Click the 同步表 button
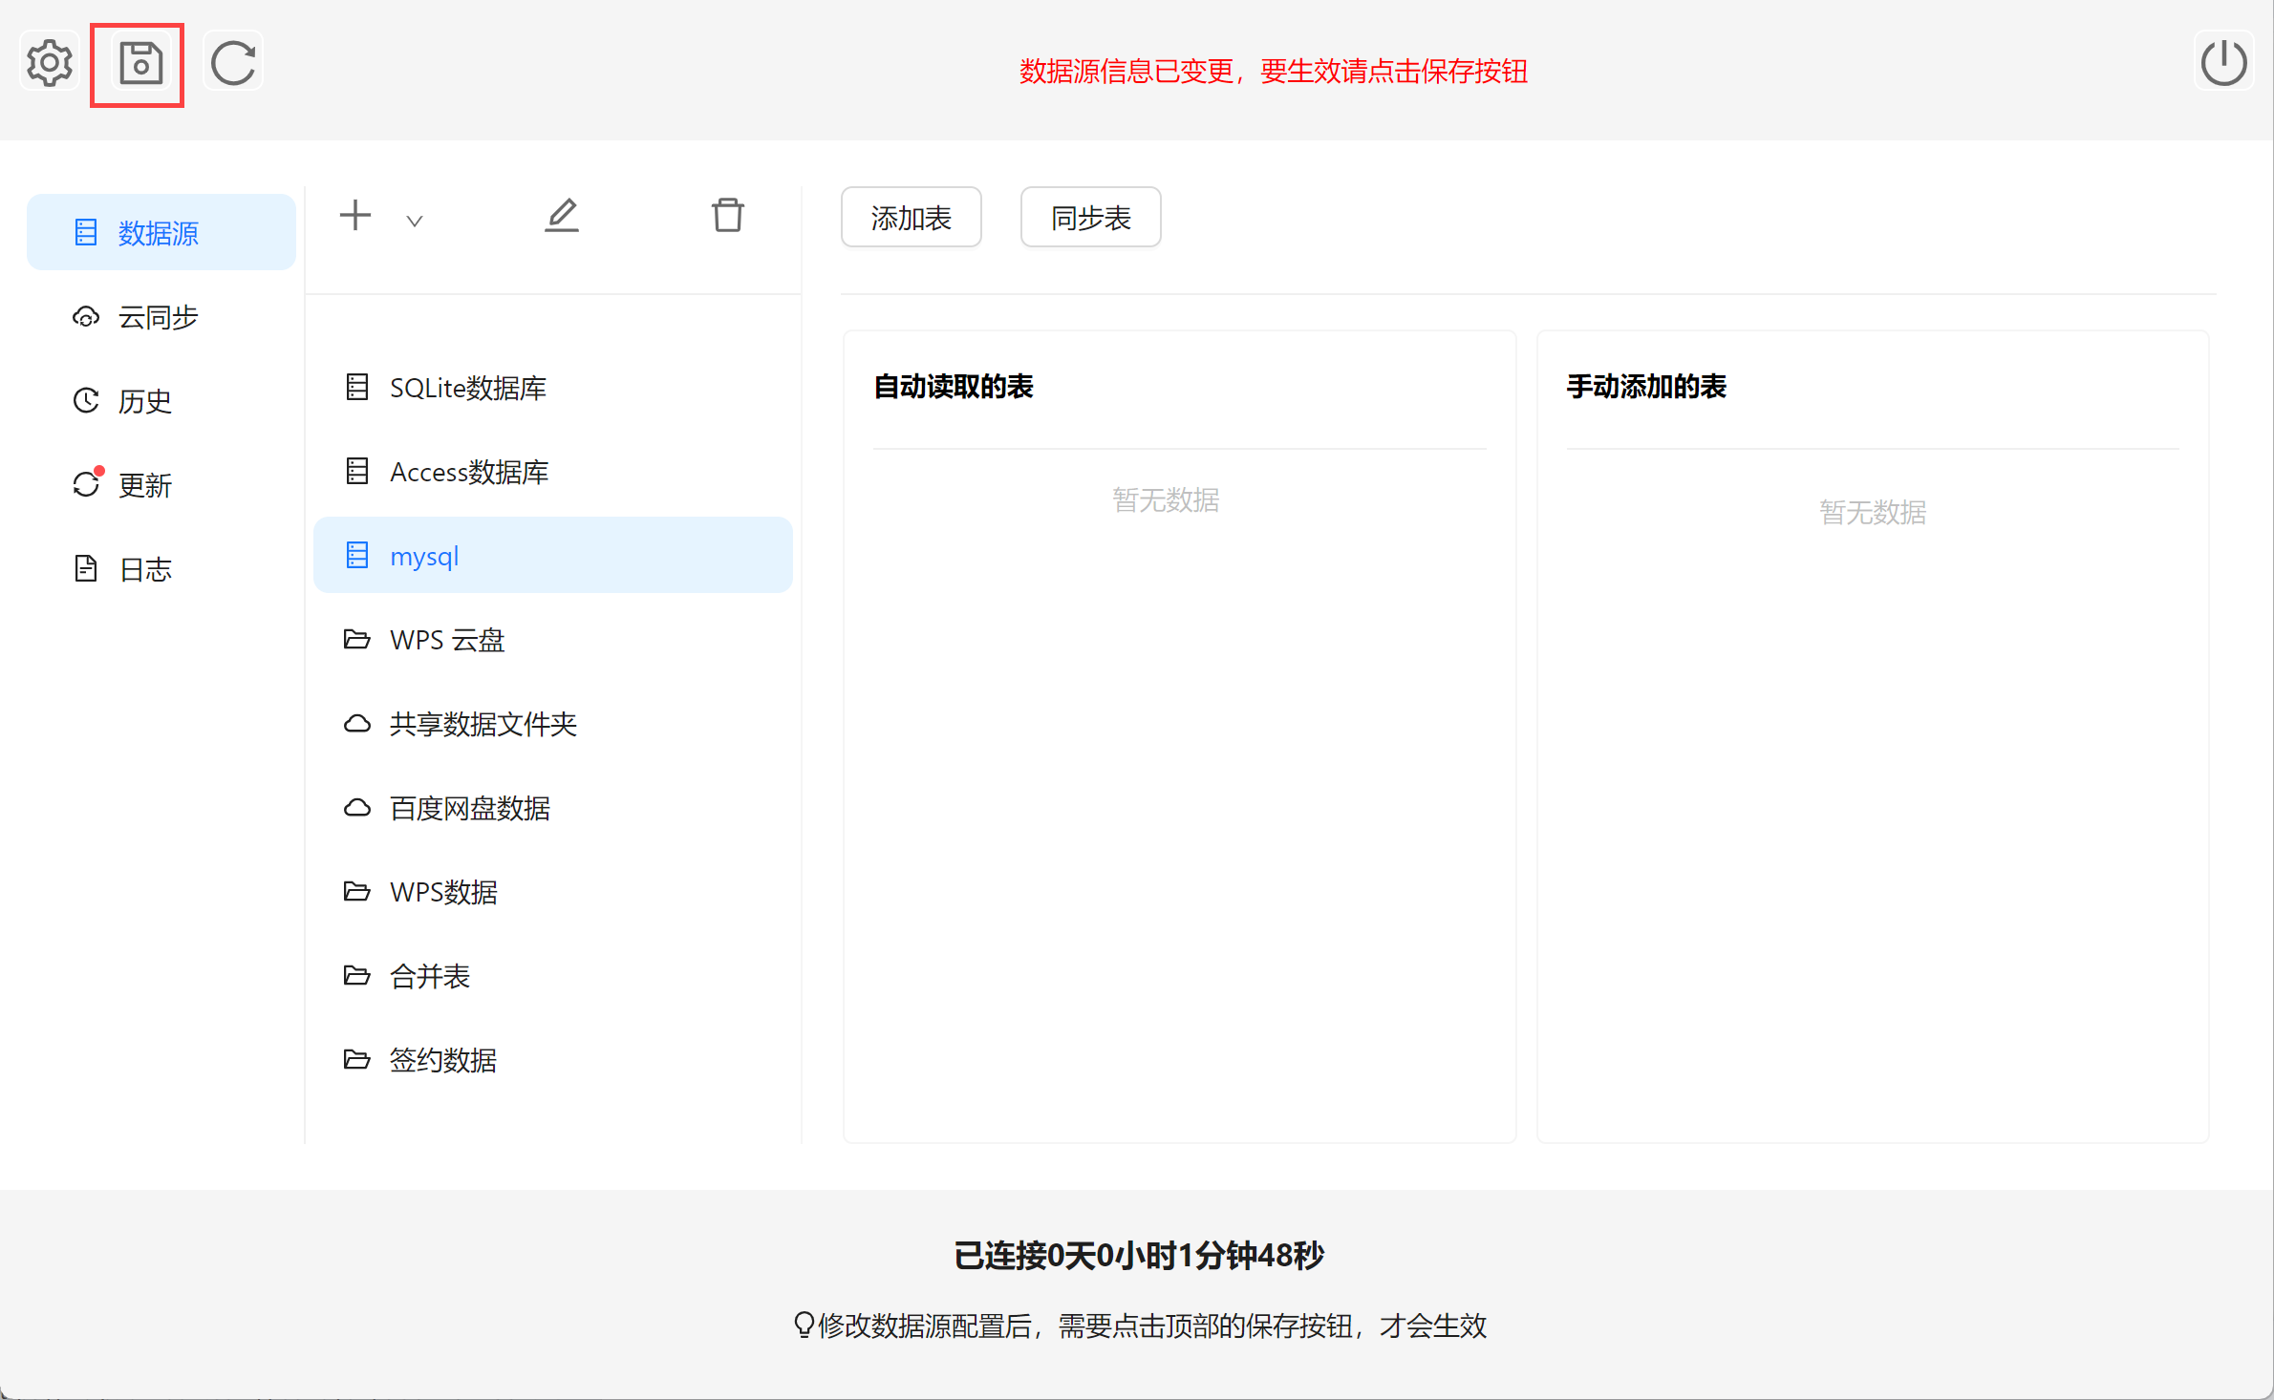 [1091, 218]
